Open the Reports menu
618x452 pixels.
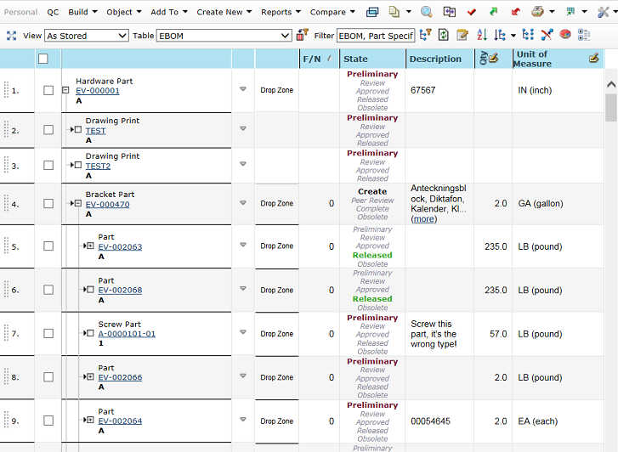tap(280, 12)
